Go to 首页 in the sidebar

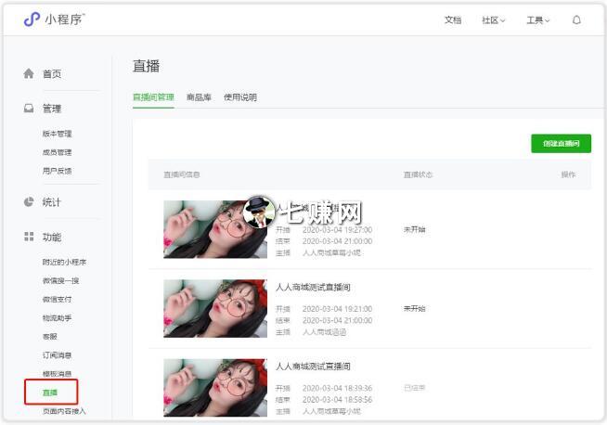pyautogui.click(x=52, y=73)
